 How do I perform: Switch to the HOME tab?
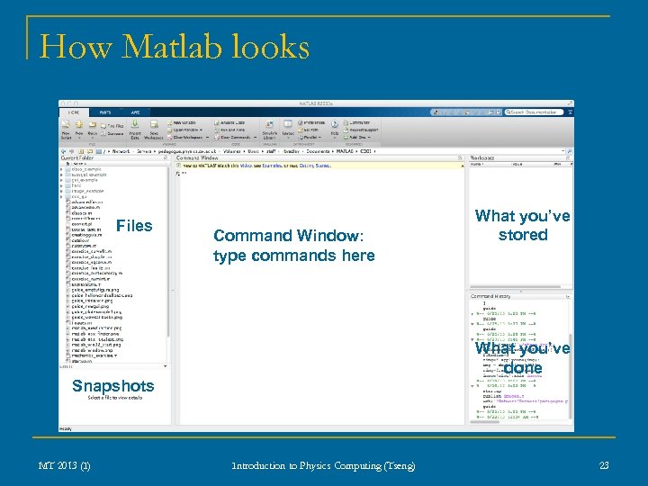pos(74,112)
